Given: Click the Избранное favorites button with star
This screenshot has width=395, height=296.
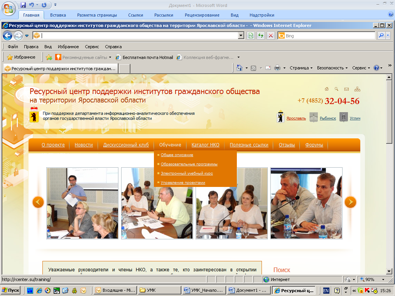Looking at the screenshot, I should tap(21, 57).
